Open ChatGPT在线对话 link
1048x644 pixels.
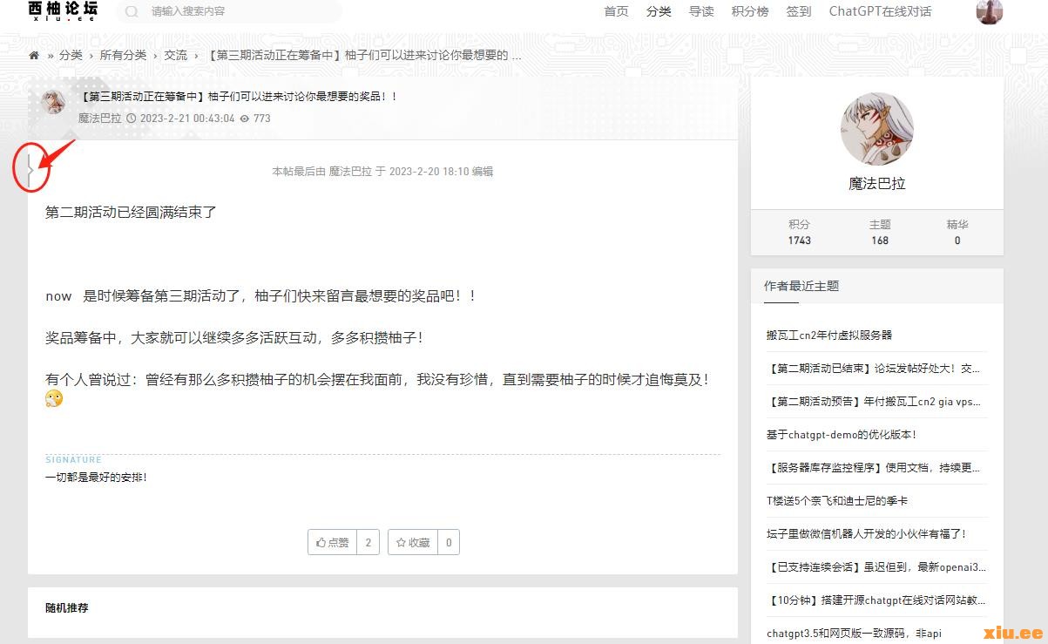[x=880, y=11]
